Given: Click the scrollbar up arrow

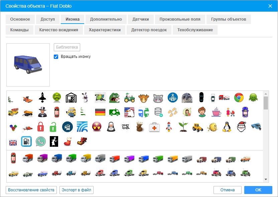Looking at the screenshot, I should (x=266, y=94).
